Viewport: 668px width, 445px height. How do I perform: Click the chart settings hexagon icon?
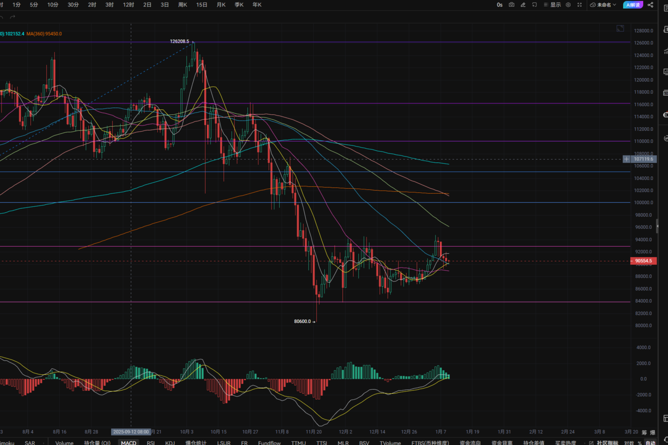568,5
